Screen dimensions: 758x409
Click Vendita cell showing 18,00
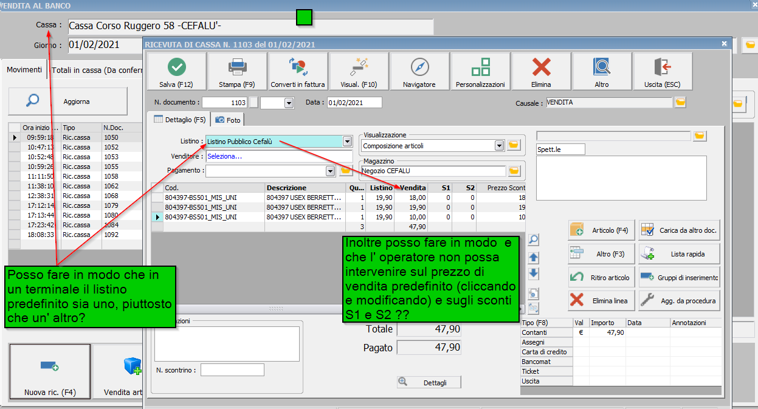pyautogui.click(x=411, y=198)
